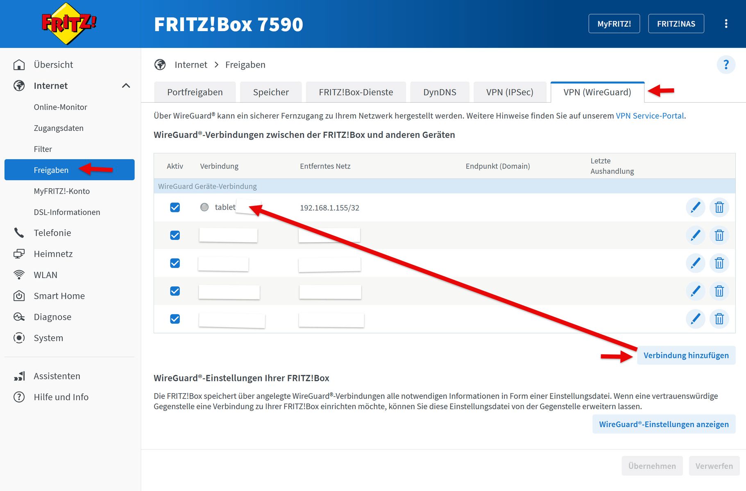The height and width of the screenshot is (491, 746).
Task: Delete the tablet connection with the trash icon
Action: (719, 207)
